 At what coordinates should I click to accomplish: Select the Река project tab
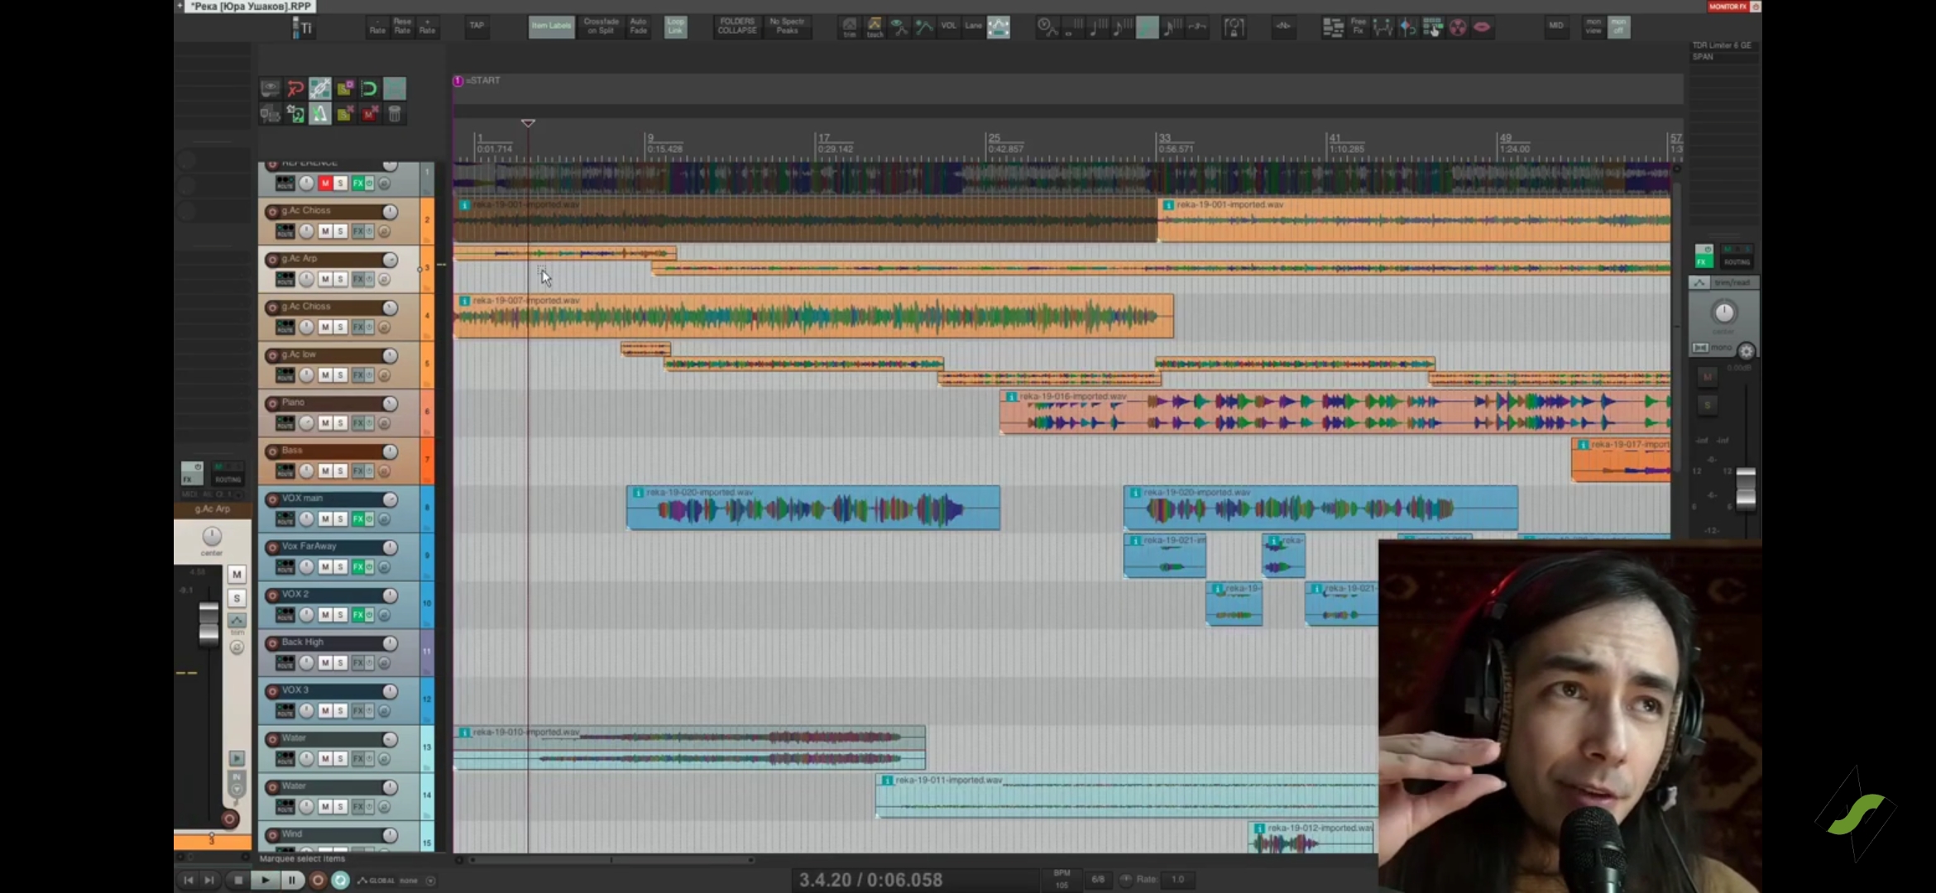pyautogui.click(x=251, y=7)
